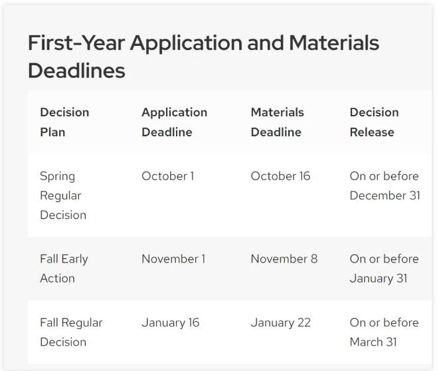Click the word Deadlines in the heading
The height and width of the screenshot is (371, 439).
point(77,70)
